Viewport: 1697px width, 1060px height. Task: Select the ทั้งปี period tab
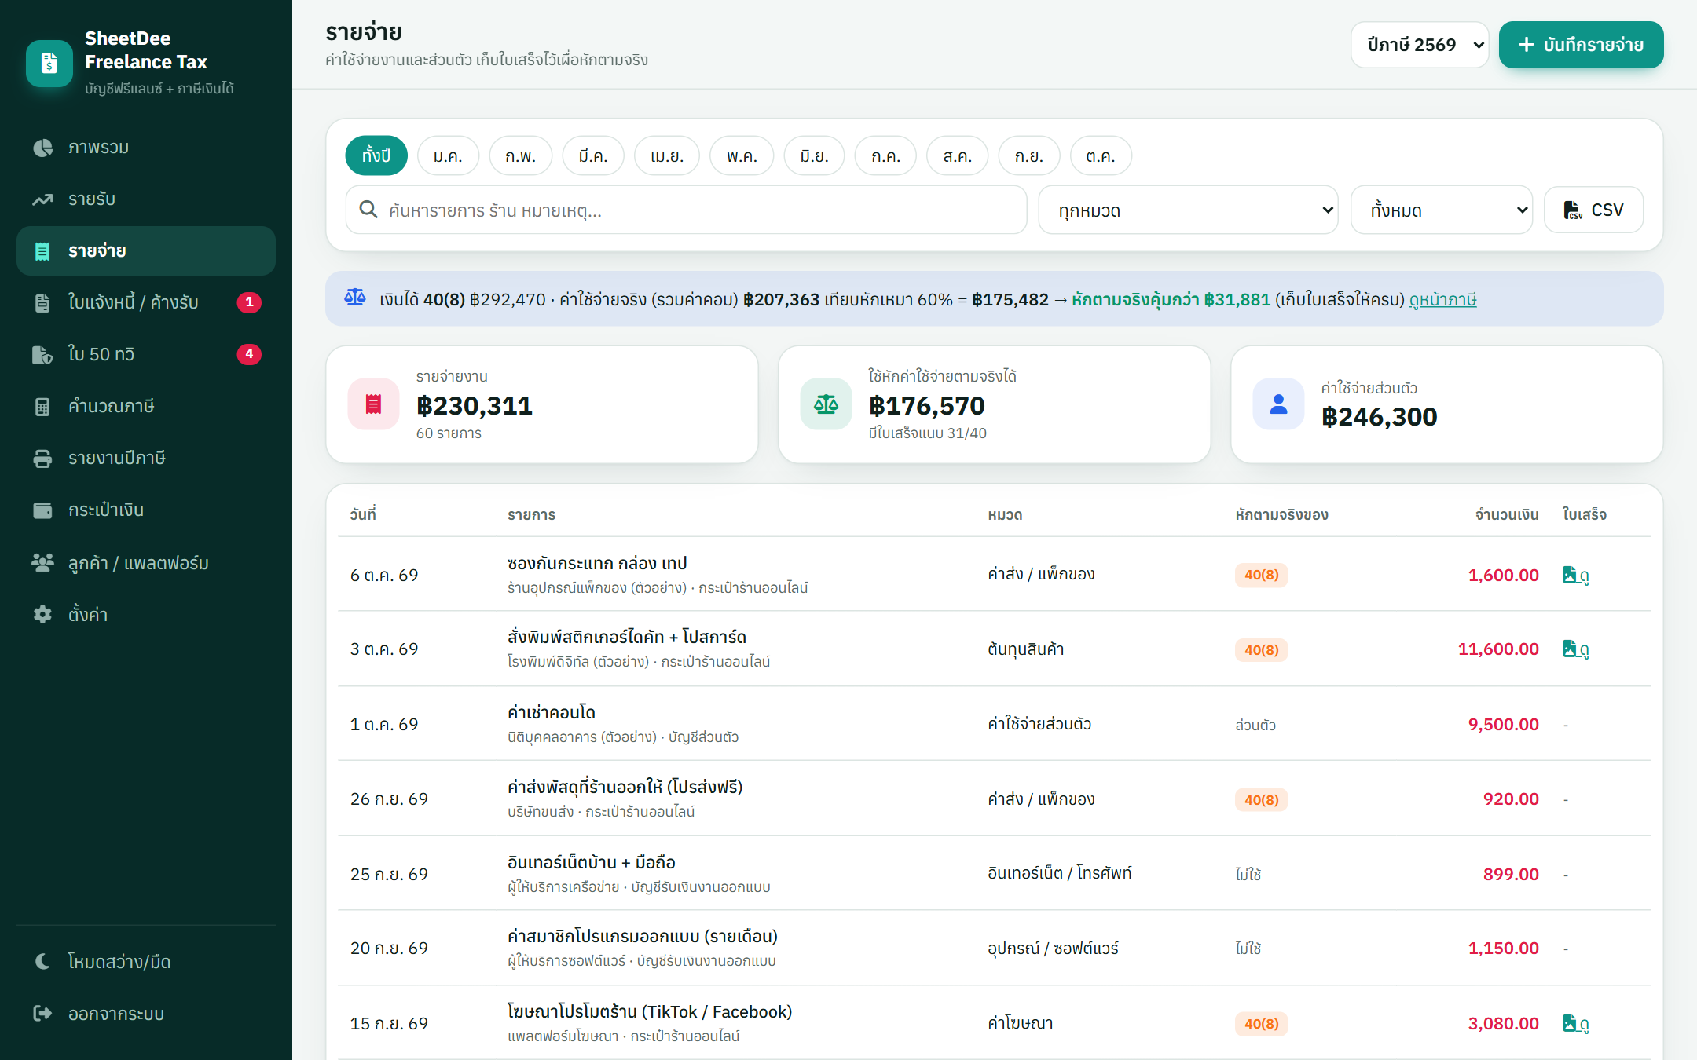pos(376,155)
